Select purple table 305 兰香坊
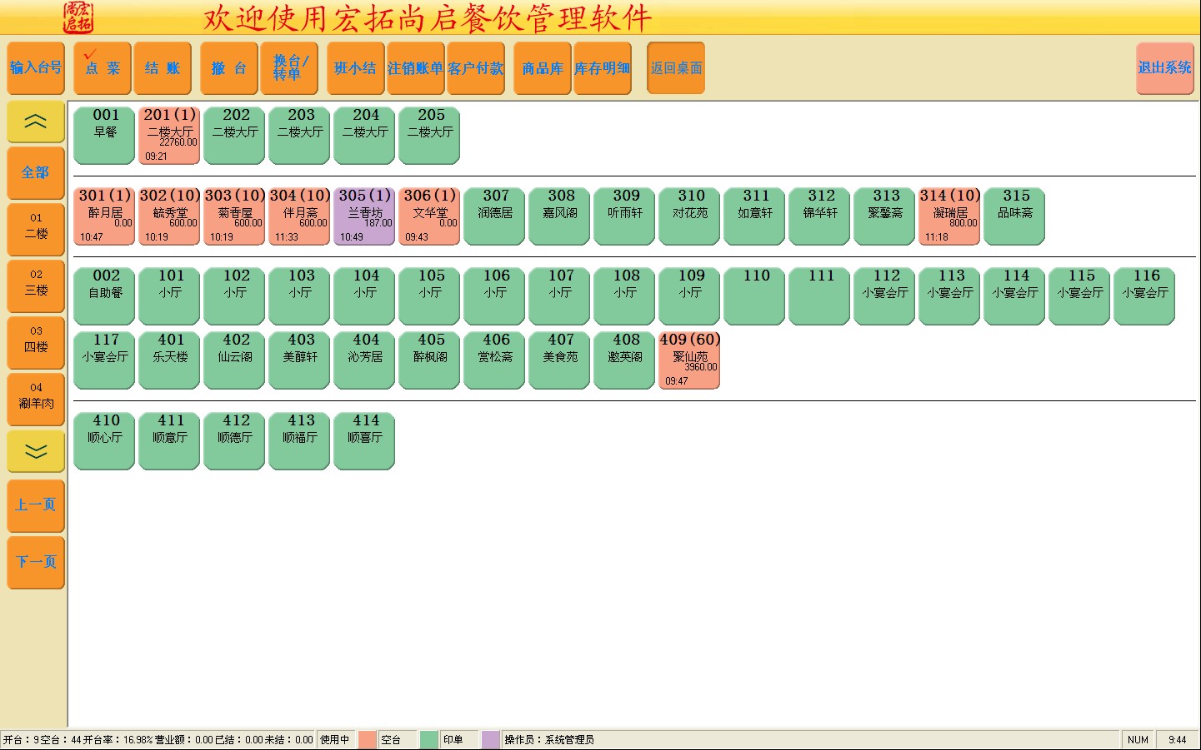Viewport: 1201px width, 750px height. pos(364,216)
